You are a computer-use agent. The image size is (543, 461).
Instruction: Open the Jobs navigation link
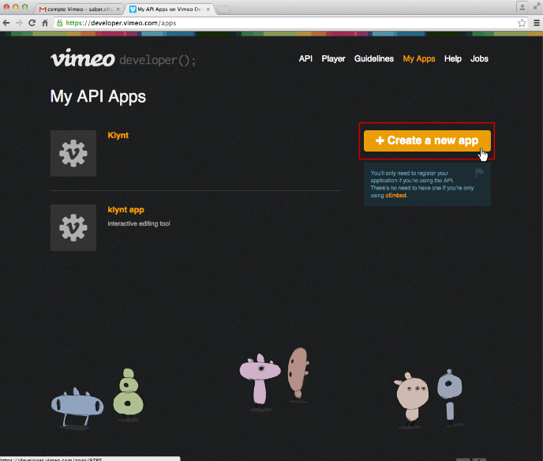pos(479,58)
